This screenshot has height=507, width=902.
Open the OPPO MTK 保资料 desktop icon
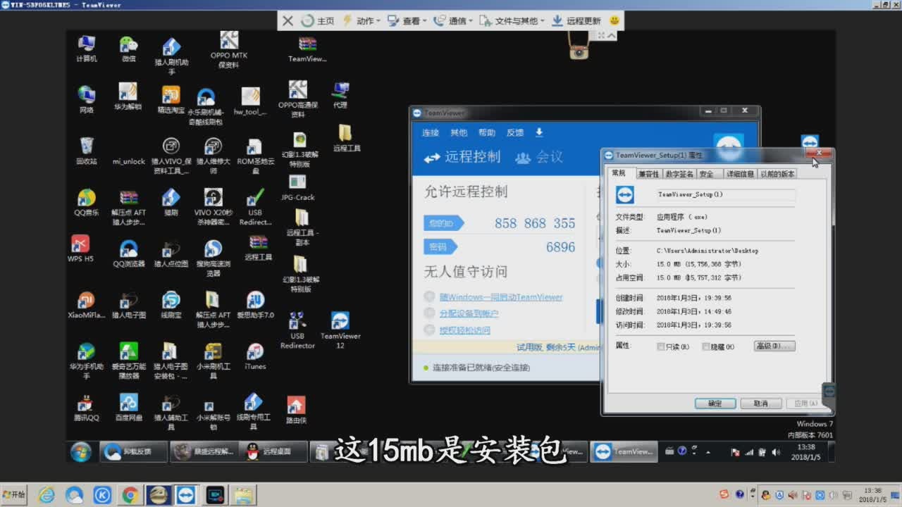click(229, 49)
